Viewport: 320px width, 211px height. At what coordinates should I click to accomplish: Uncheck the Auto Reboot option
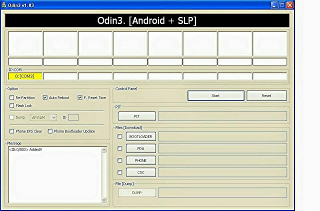[45, 98]
